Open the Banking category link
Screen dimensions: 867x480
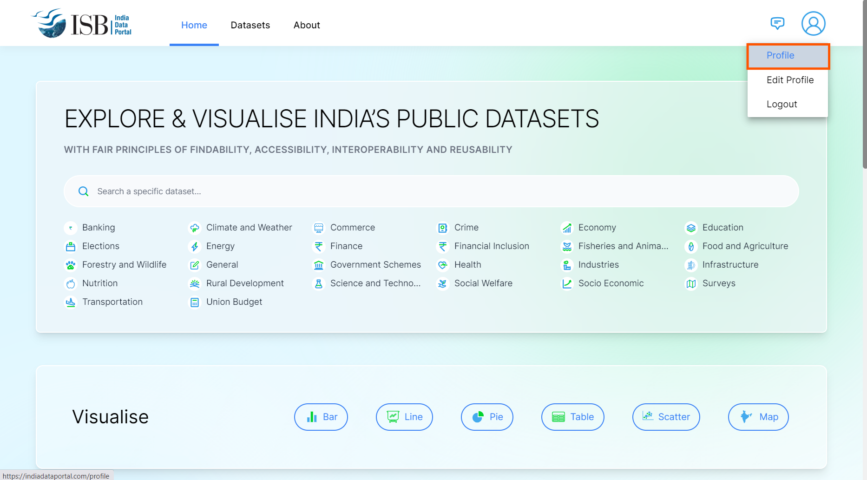click(x=99, y=228)
